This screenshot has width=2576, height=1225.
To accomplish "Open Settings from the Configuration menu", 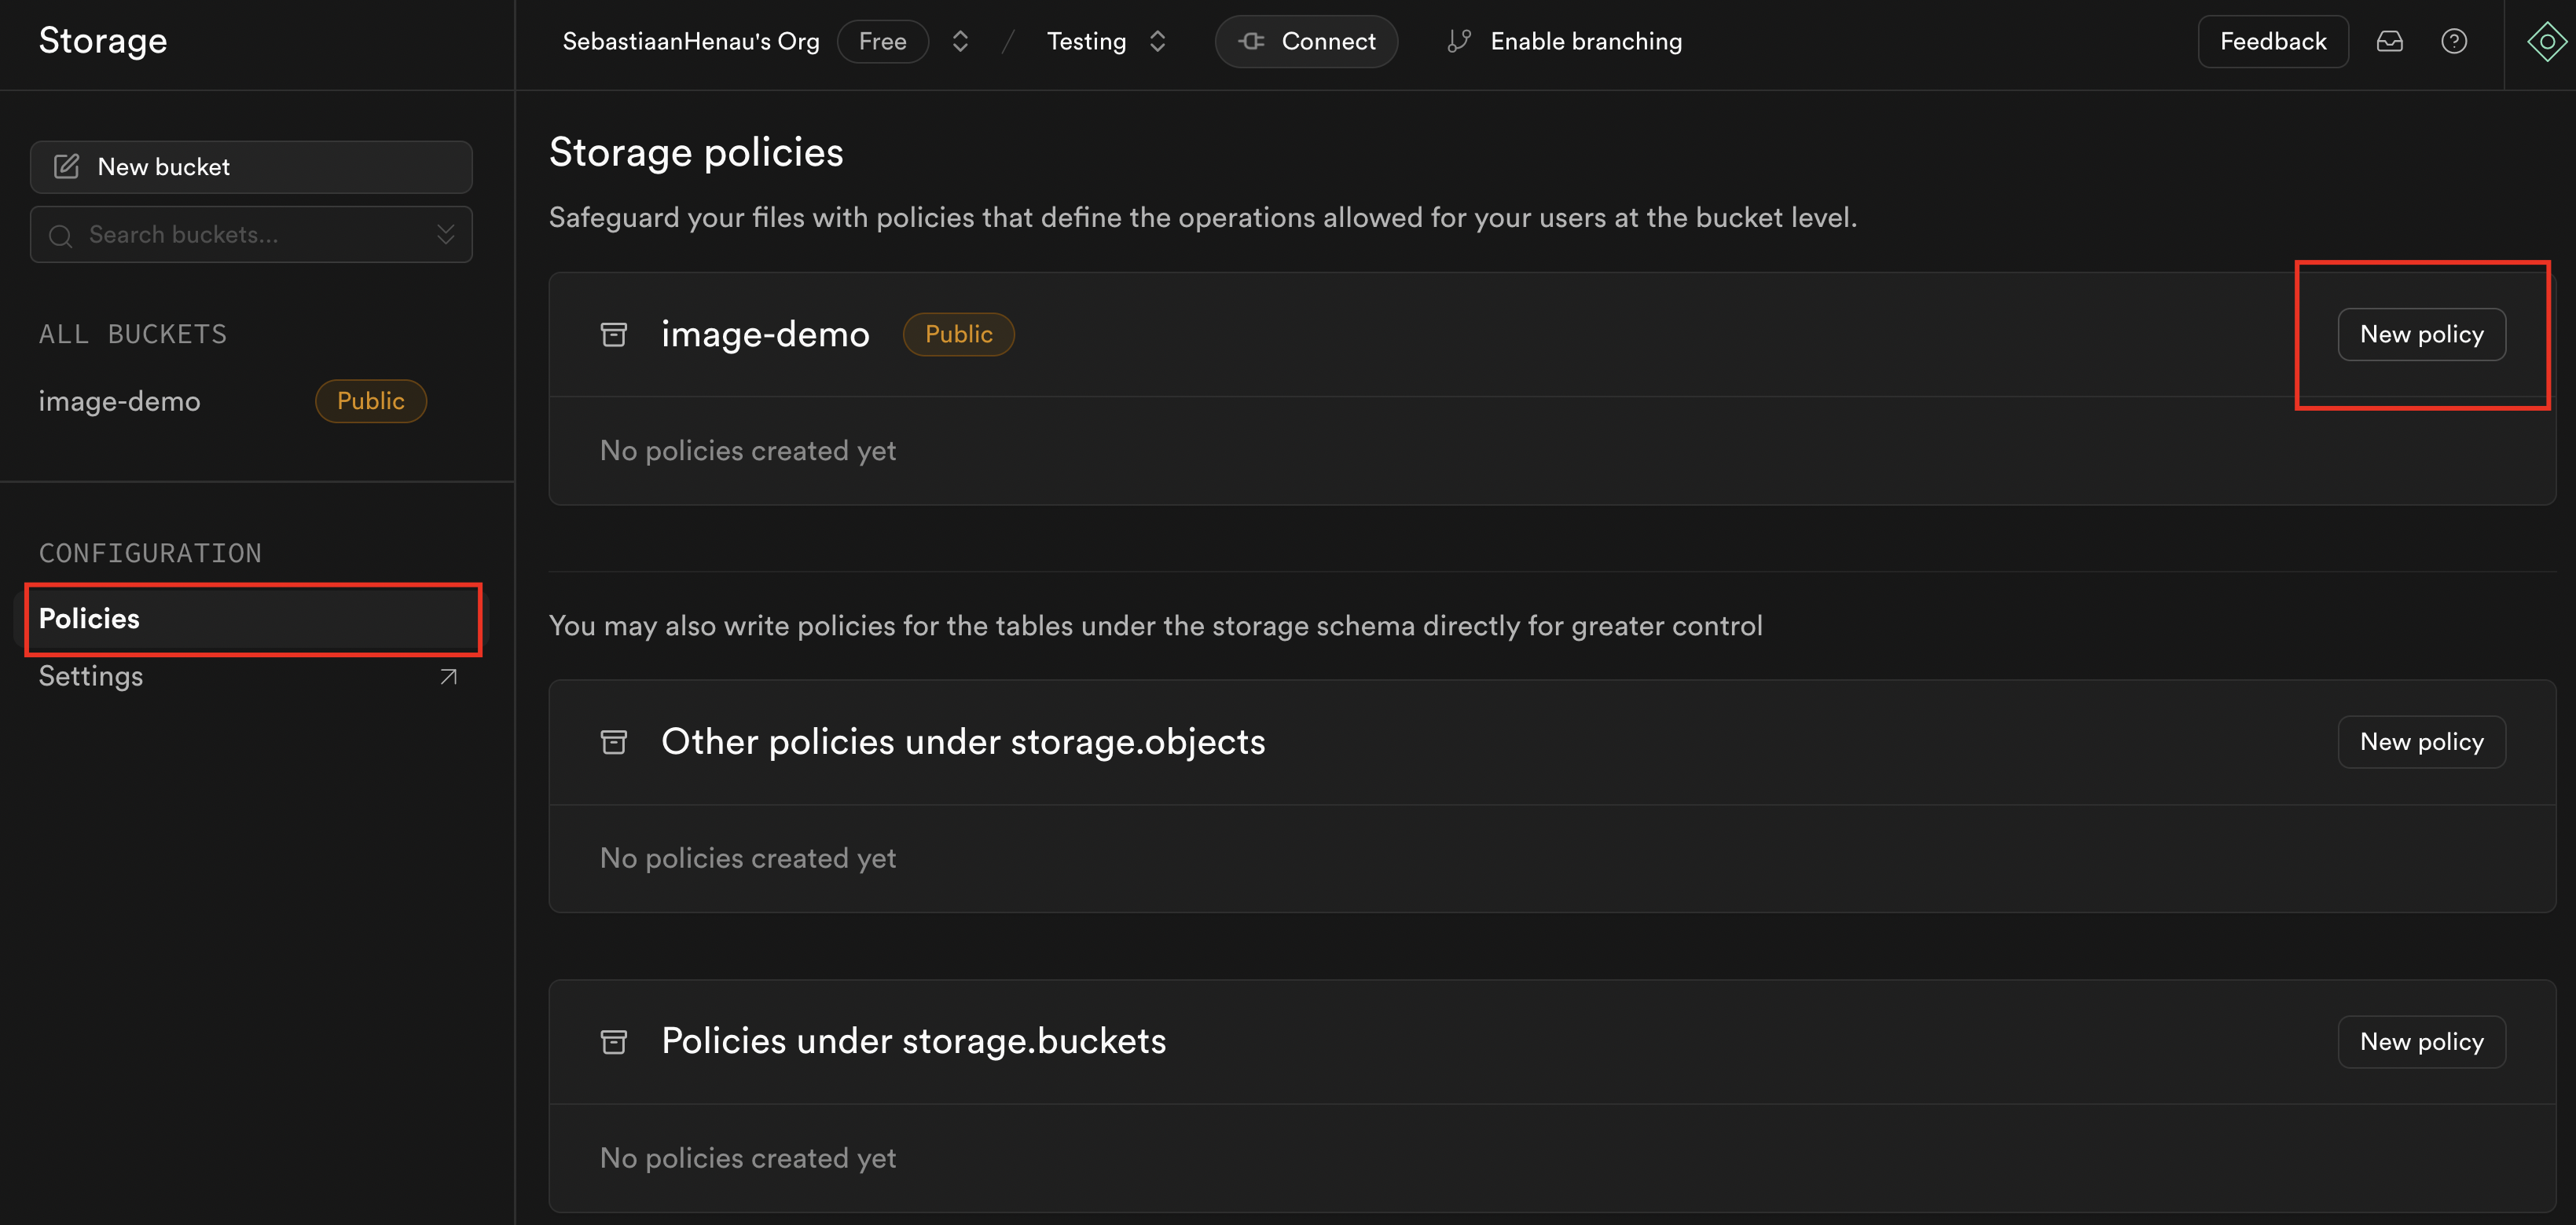I will pos(90,675).
